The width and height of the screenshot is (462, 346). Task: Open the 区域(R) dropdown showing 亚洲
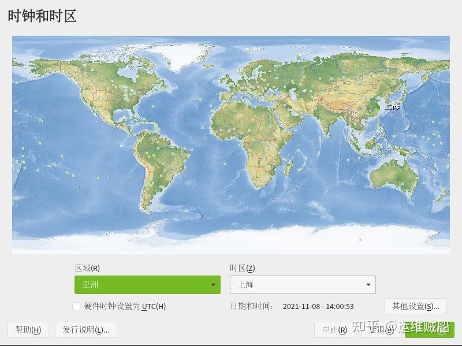pyautogui.click(x=147, y=285)
